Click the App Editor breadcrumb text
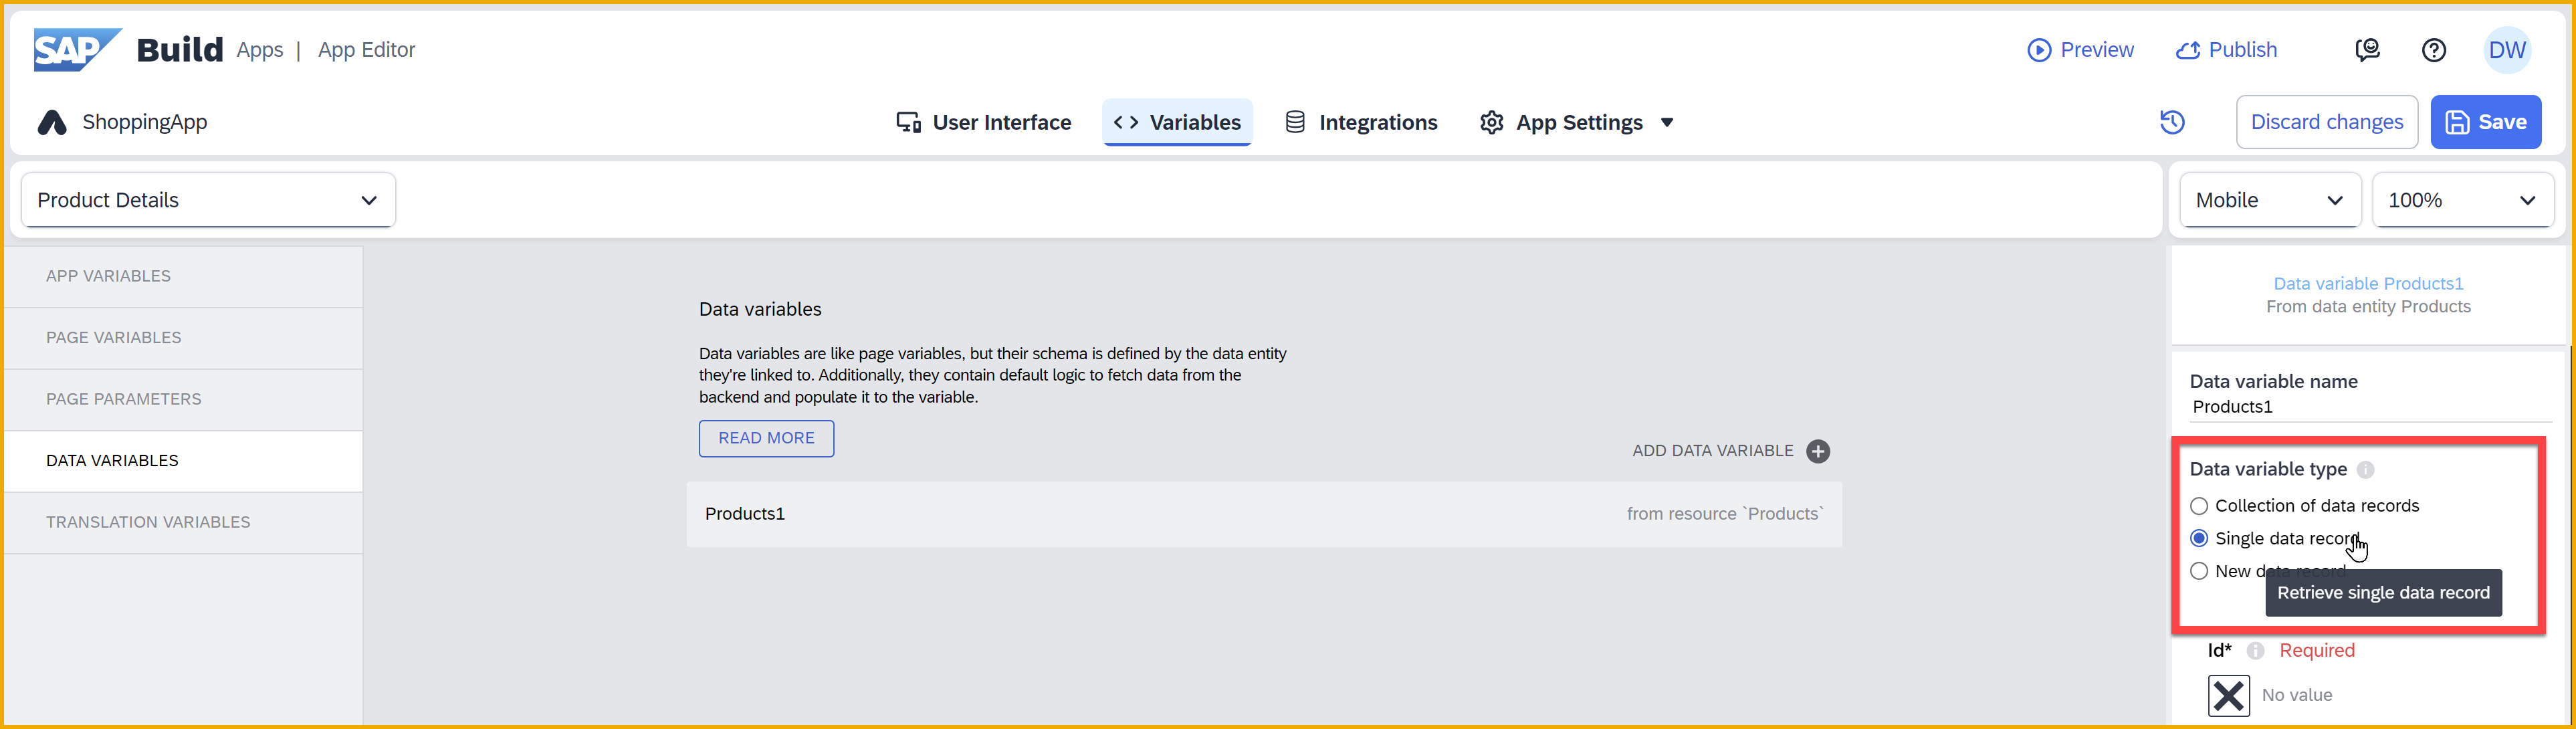This screenshot has width=2576, height=729. [x=366, y=50]
